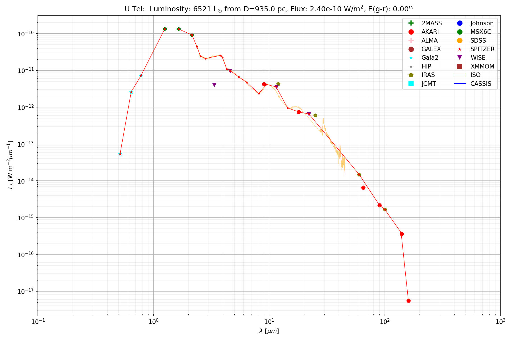The height and width of the screenshot is (341, 512).
Task: Click the SPITZER red star legend icon
Action: point(460,49)
